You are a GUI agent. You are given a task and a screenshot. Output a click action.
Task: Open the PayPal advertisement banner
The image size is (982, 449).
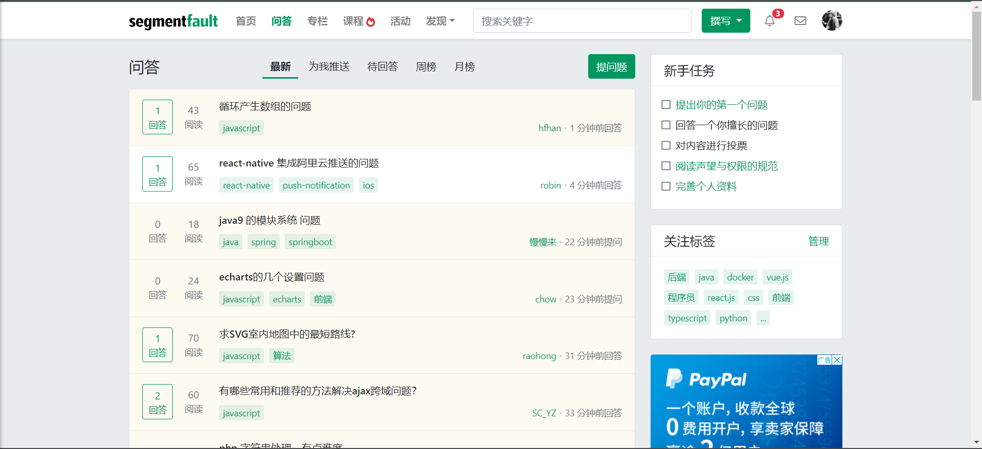tap(746, 401)
